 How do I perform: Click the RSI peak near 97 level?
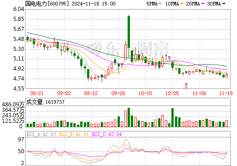(x=125, y=140)
